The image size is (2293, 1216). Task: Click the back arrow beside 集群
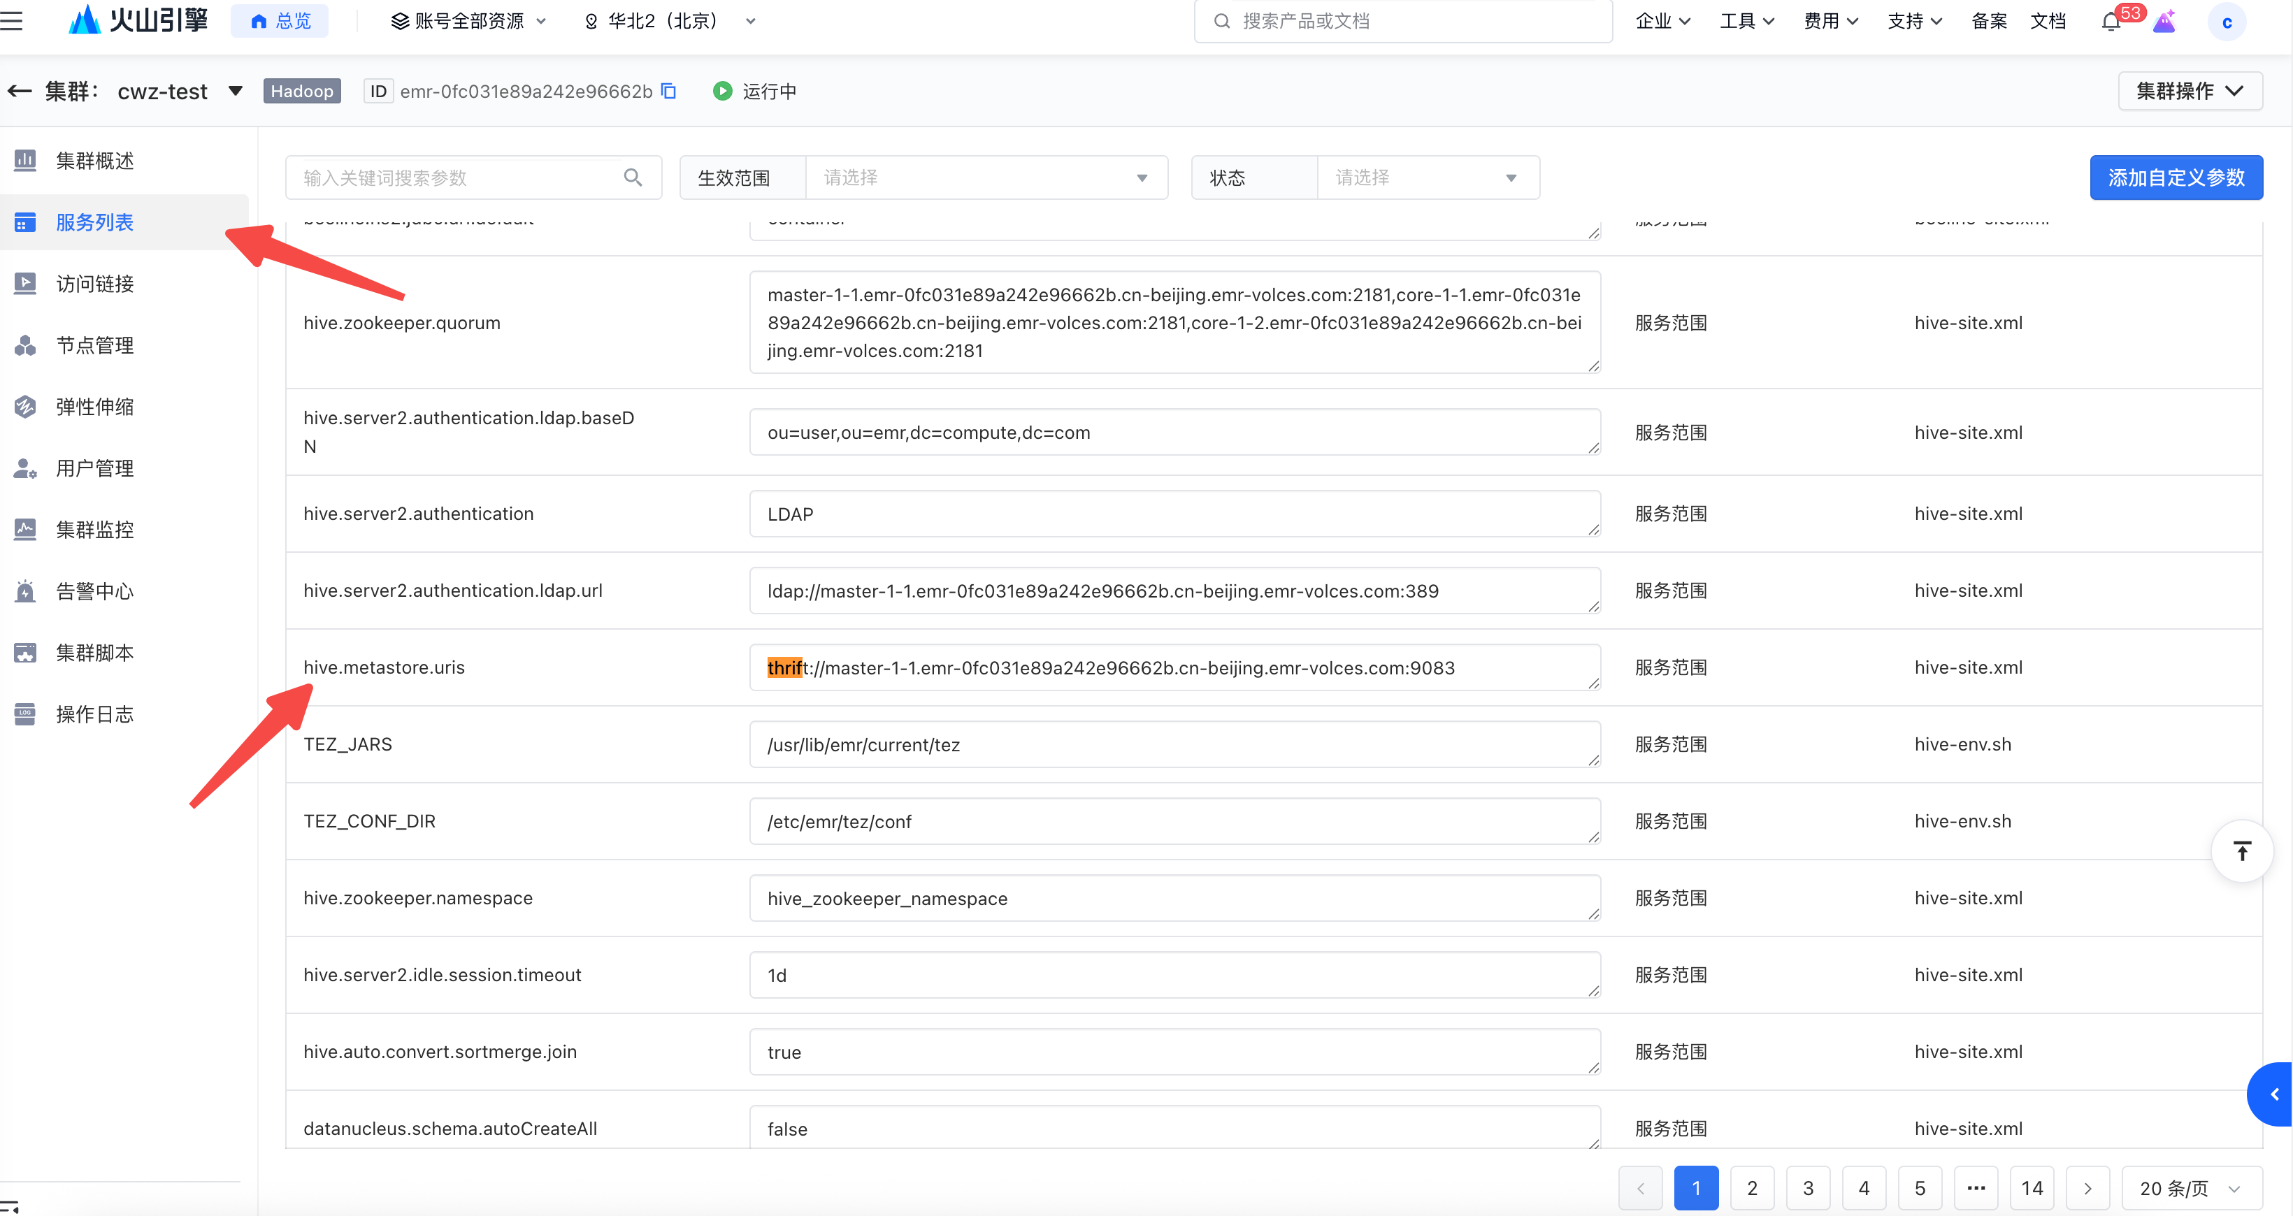click(20, 92)
